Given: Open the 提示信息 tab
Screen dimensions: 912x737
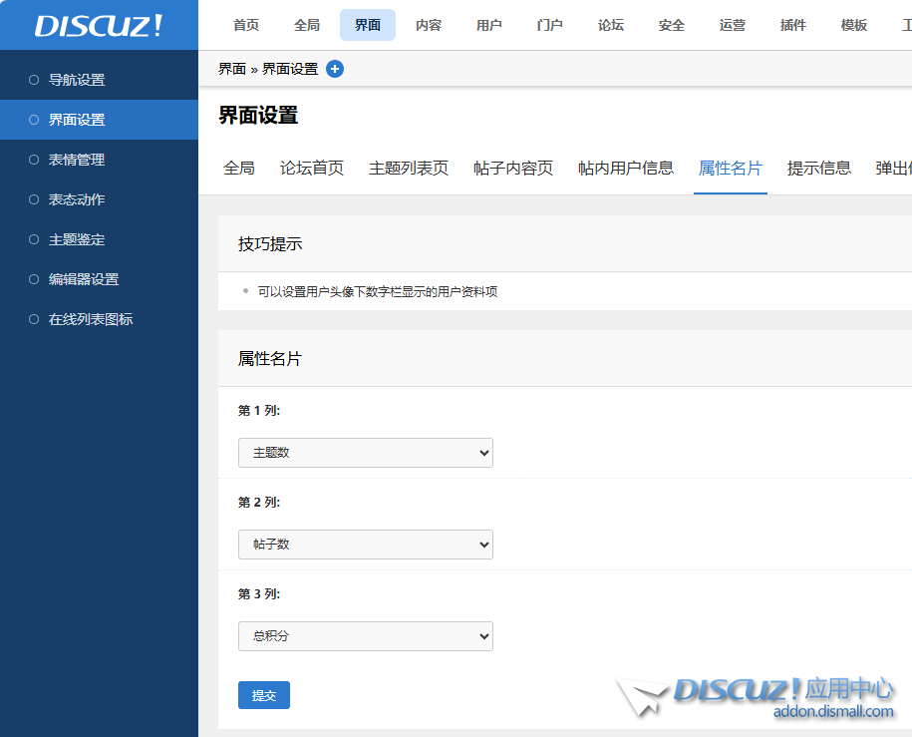Looking at the screenshot, I should coord(819,168).
